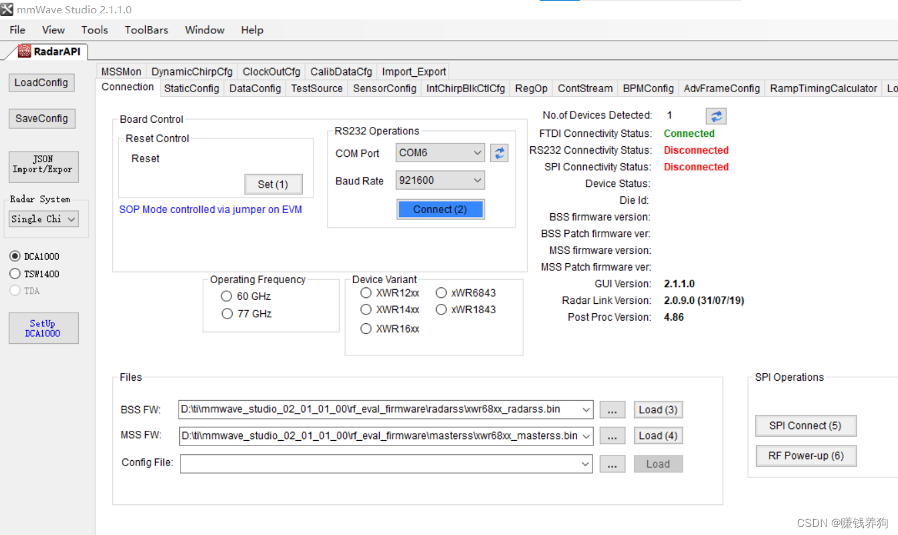Select XWR16xx device variant
898x535 pixels.
click(366, 329)
